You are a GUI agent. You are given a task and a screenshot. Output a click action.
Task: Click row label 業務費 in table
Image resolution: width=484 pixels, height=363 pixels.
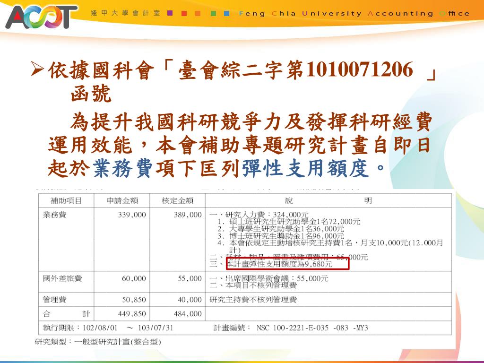pyautogui.click(x=54, y=215)
